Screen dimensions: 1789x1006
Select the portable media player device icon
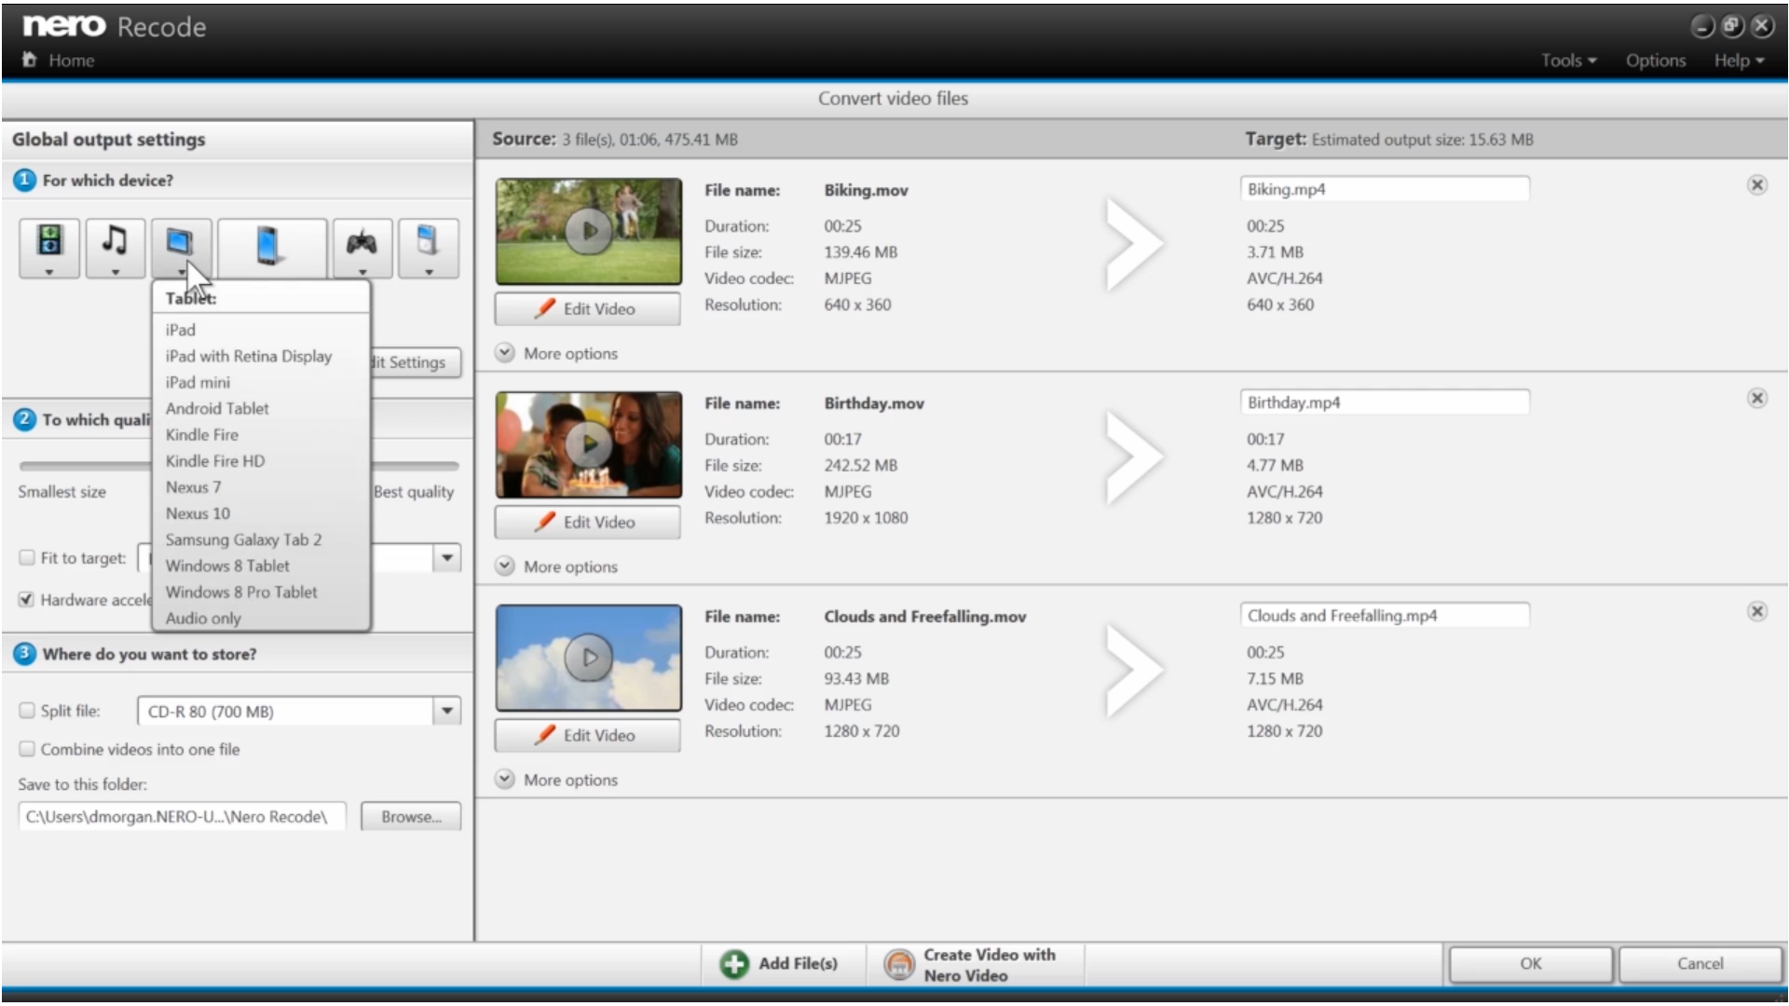click(x=429, y=248)
